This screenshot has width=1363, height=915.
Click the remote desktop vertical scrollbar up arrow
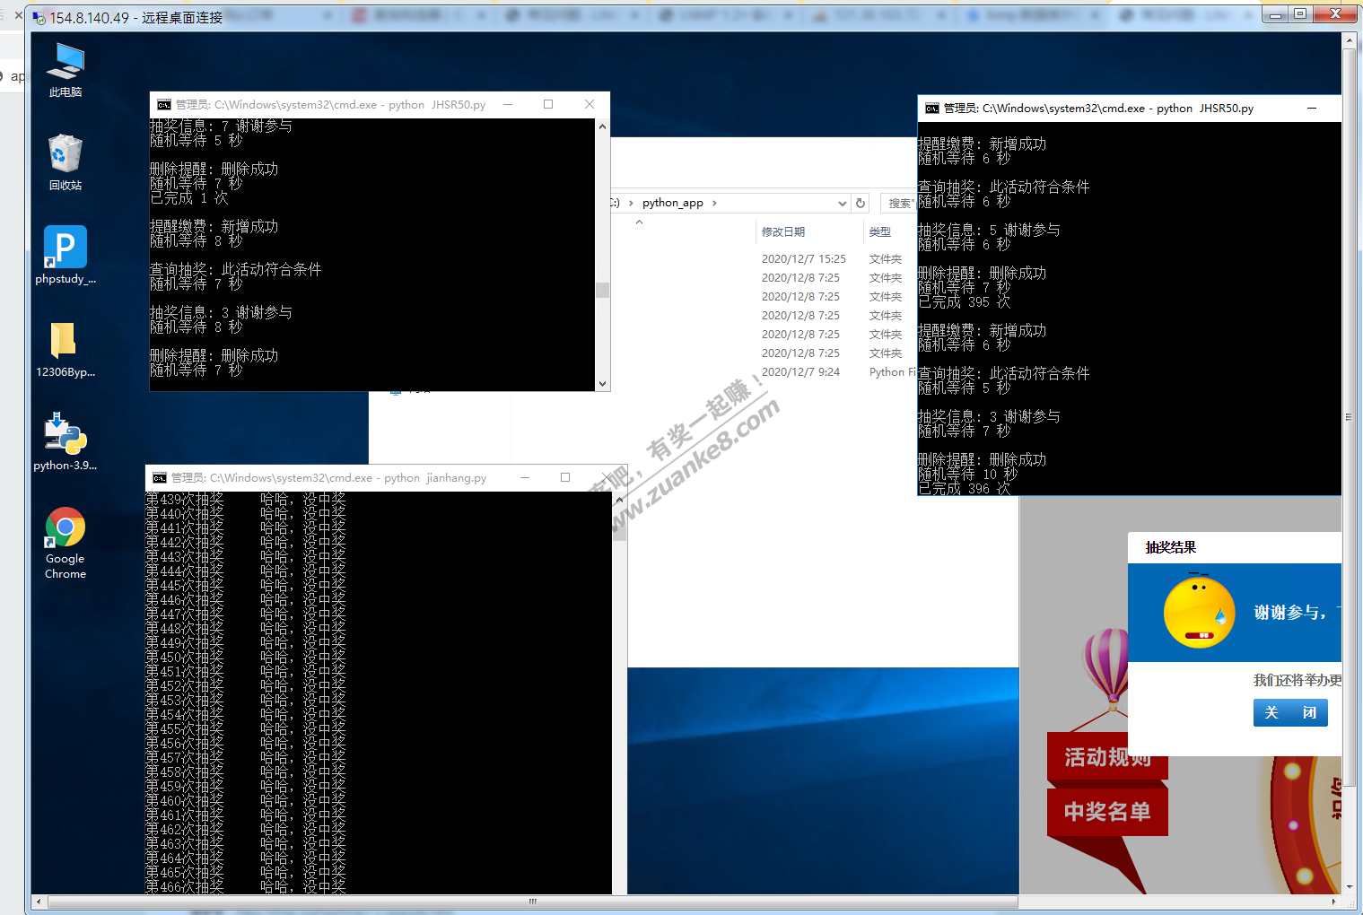(1349, 40)
